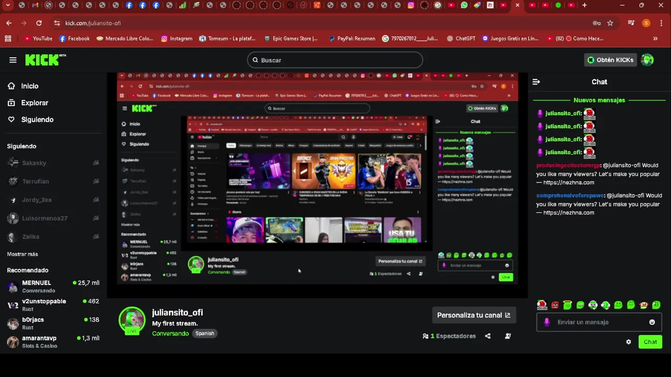The width and height of the screenshot is (671, 377).
Task: Open recommended channel b0rjacs
Action: click(53, 323)
